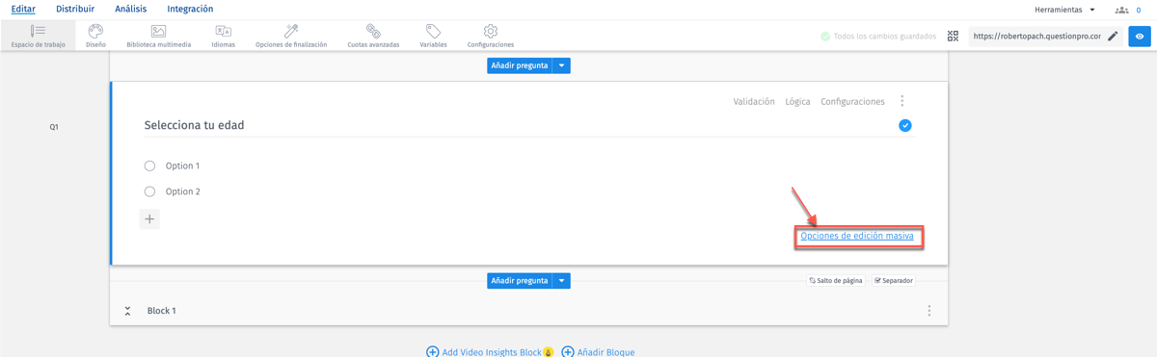
Task: Select the Option 2 radio button
Action: point(149,191)
